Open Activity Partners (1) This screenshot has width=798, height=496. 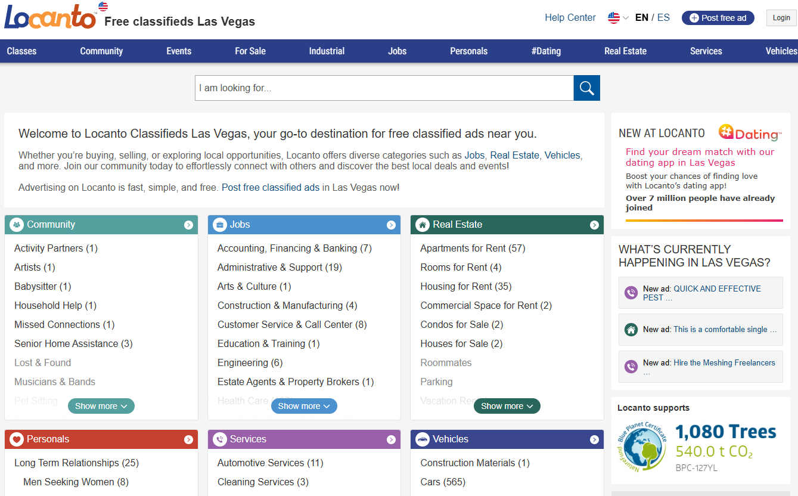[x=56, y=249]
